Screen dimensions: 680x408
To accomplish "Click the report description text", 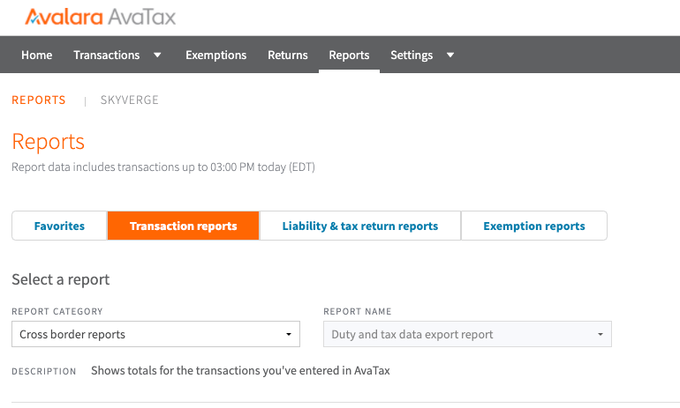I will (240, 371).
